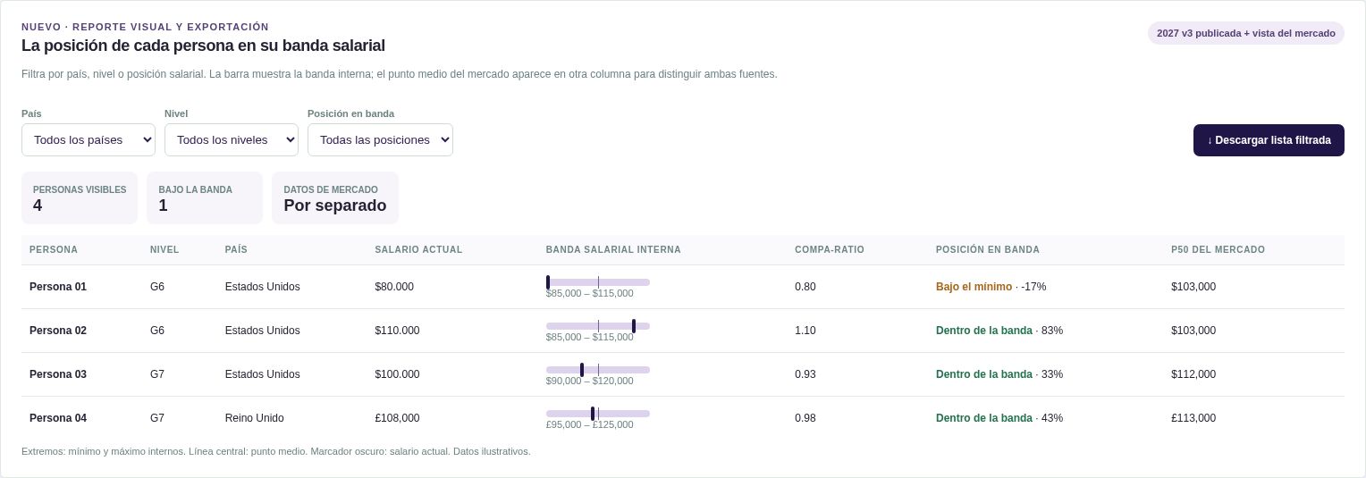This screenshot has width=1366, height=478.
Task: Click the 2027 v3 publicada badge
Action: coord(1245,33)
